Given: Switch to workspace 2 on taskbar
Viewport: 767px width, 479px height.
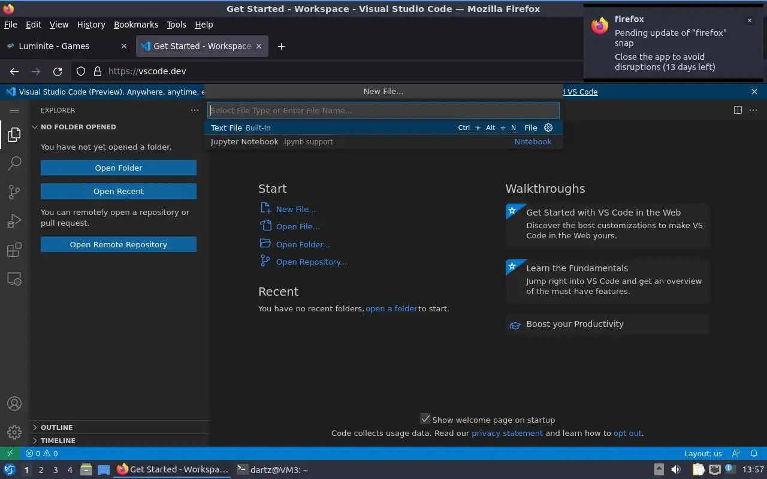Looking at the screenshot, I should click(41, 470).
